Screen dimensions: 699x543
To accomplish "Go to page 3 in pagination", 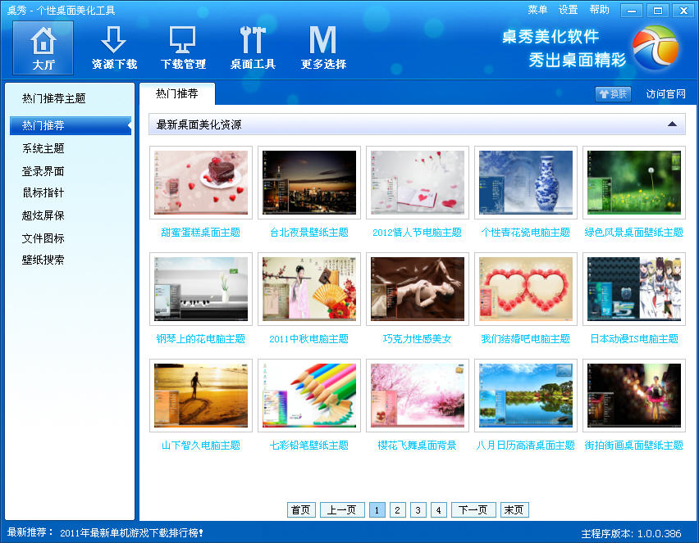I will [x=418, y=509].
